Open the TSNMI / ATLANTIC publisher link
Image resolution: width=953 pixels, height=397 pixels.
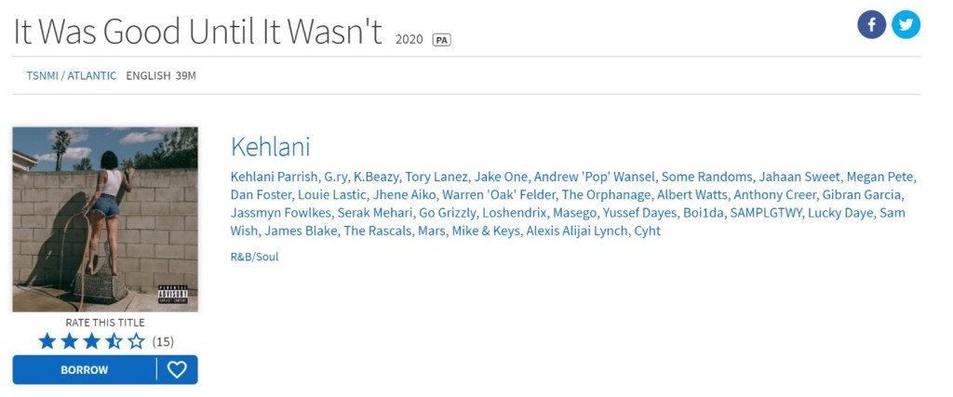click(72, 75)
